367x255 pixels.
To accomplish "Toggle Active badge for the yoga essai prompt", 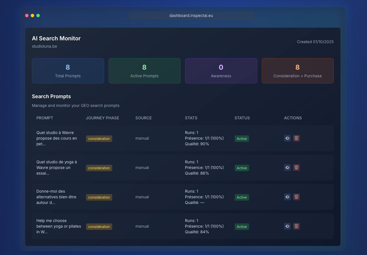I will tap(242, 168).
